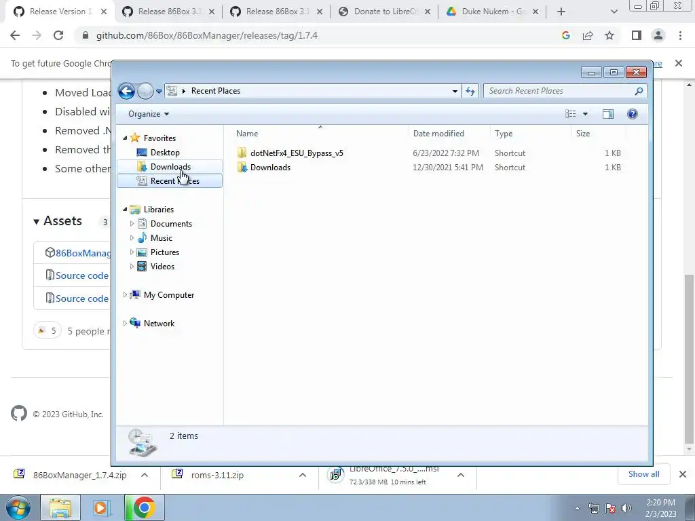Open Chrome tab search dropdown
This screenshot has height=521, width=695.
614,12
